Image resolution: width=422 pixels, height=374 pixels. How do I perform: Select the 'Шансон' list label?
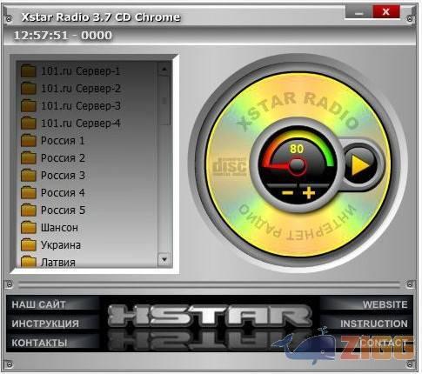[x=59, y=228]
